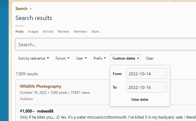The image size is (196, 121).
Task: Open the Hobbies forum link
Action: click(x=26, y=99)
